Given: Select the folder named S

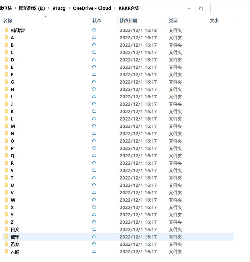Looking at the screenshot, I should tap(12, 170).
